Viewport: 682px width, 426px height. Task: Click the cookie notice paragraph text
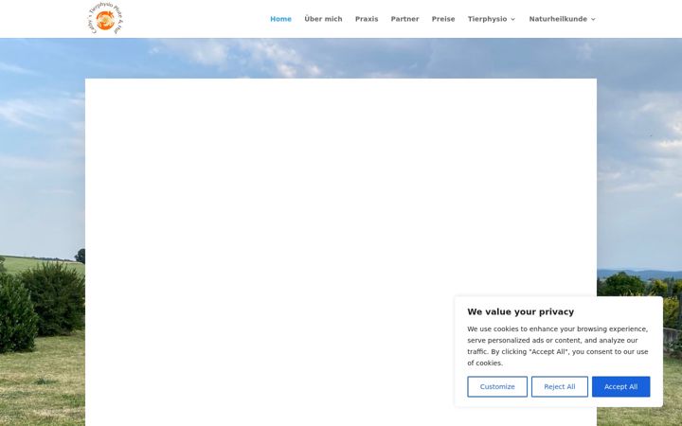pyautogui.click(x=558, y=346)
